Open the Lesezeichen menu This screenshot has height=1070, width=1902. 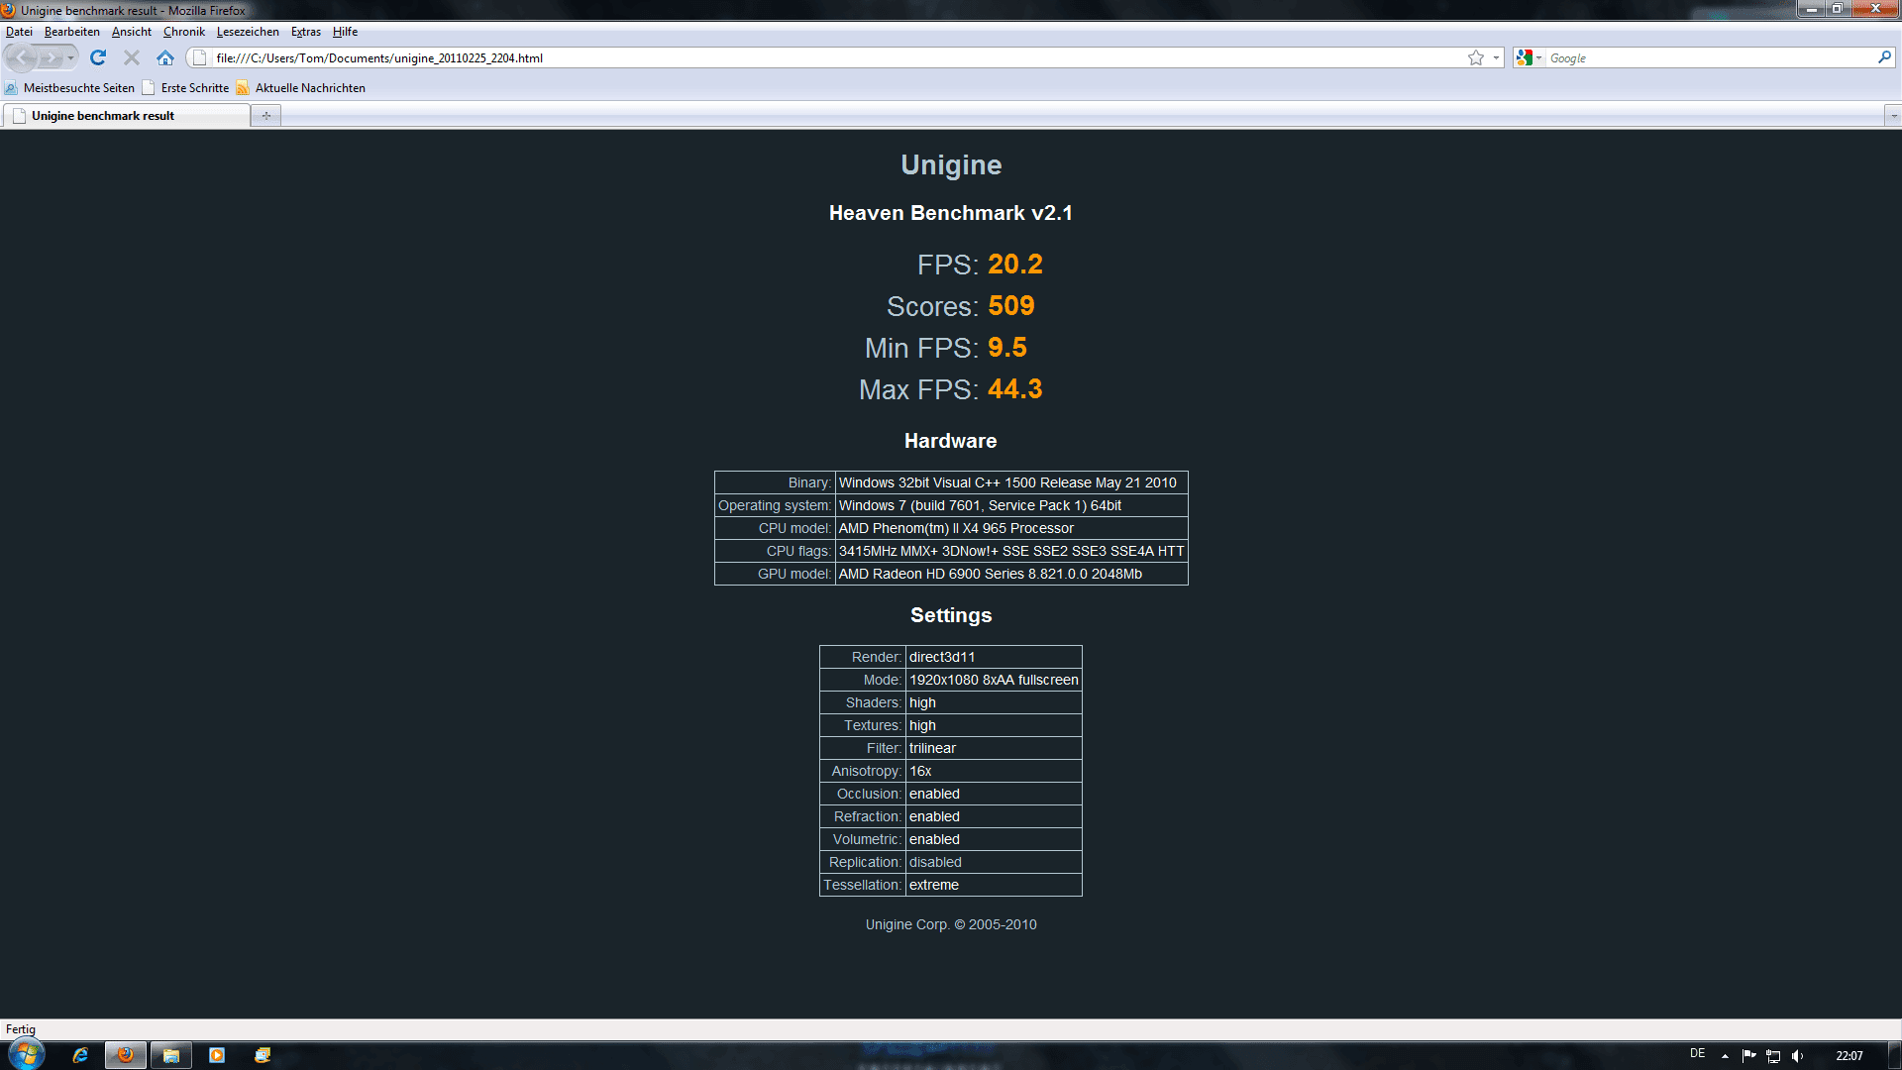(x=248, y=32)
